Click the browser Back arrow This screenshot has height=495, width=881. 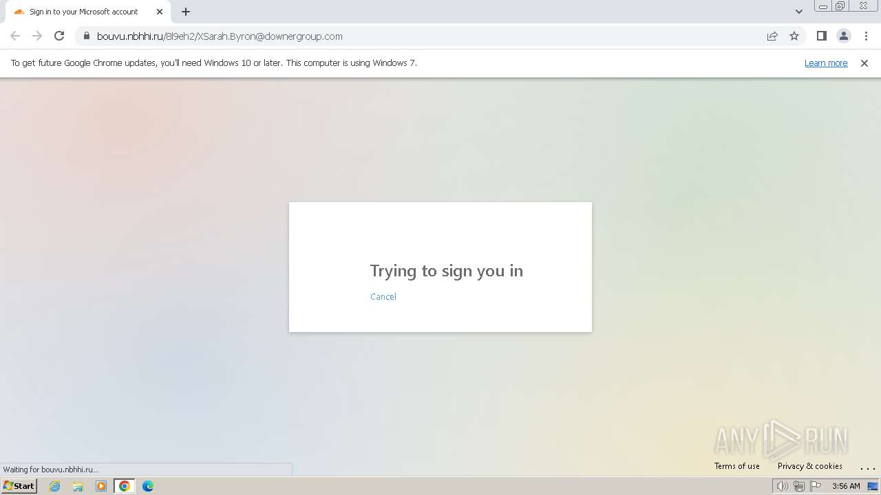point(15,36)
